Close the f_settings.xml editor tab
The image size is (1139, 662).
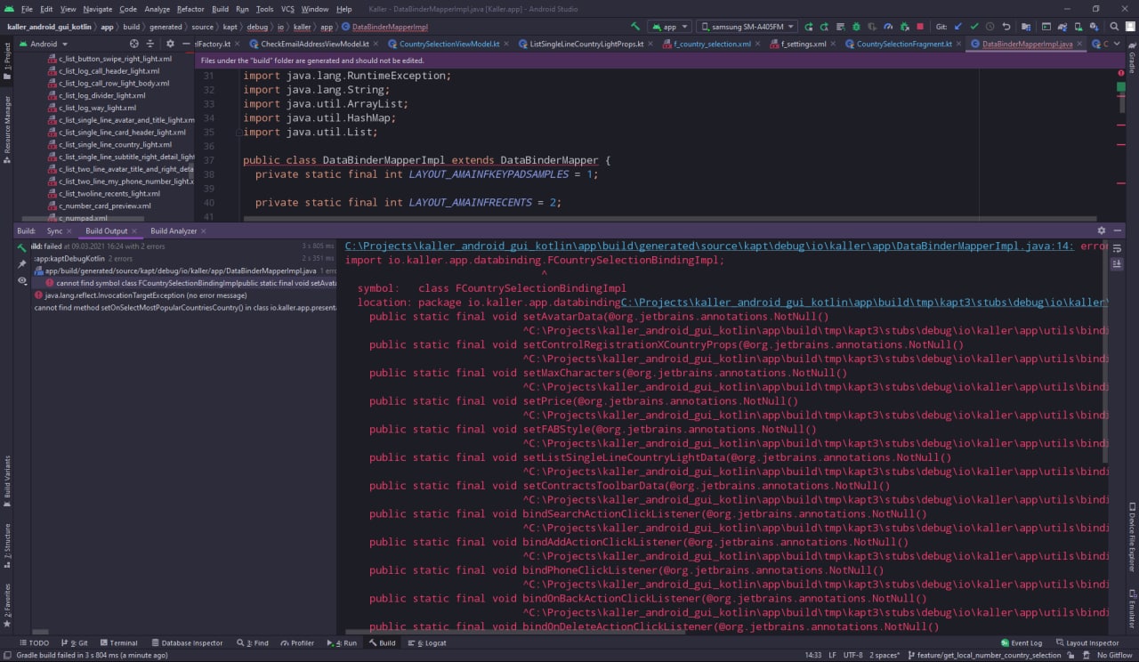(833, 44)
